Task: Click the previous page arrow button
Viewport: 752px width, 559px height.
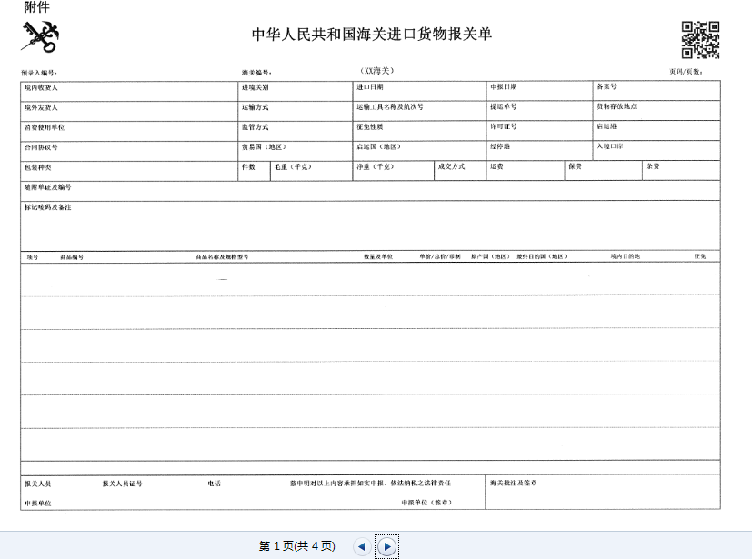Action: (362, 546)
